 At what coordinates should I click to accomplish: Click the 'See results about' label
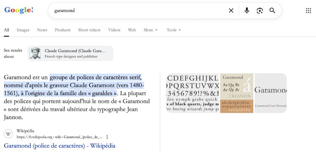(x=13, y=54)
